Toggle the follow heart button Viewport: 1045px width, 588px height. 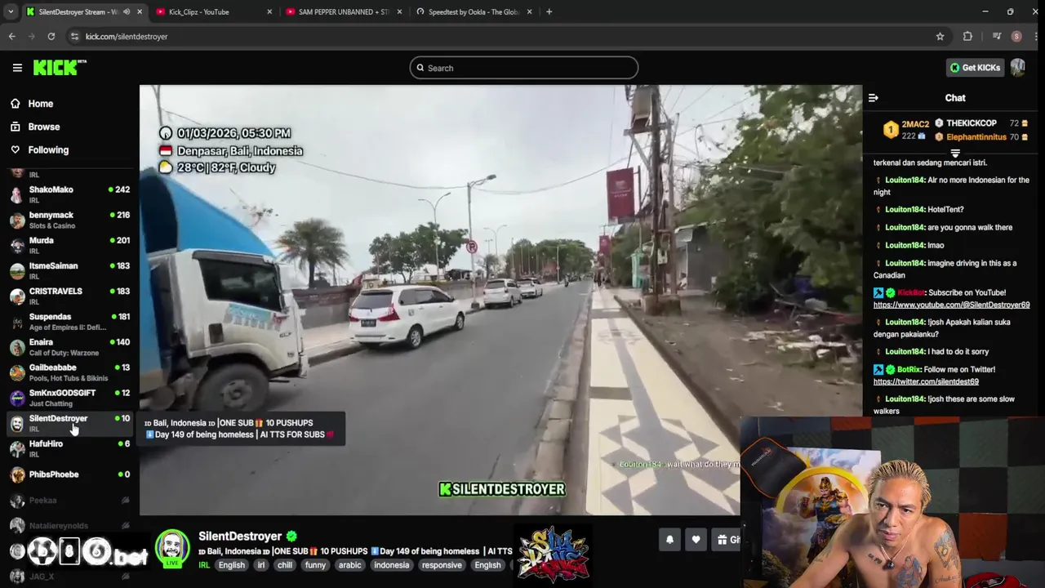(696, 539)
